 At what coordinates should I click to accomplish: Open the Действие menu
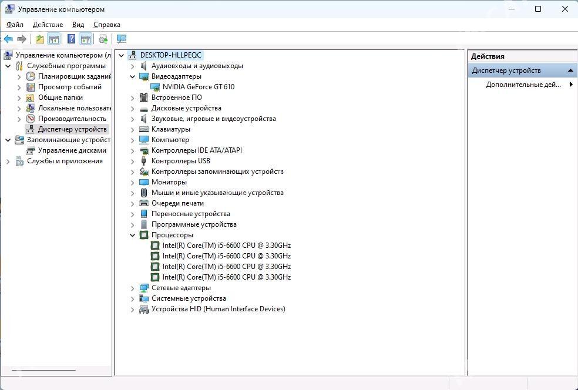48,25
